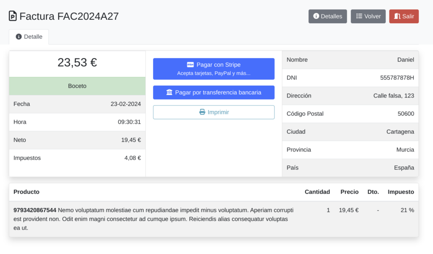
Task: Click the invoice document icon beside the title
Action: click(13, 16)
